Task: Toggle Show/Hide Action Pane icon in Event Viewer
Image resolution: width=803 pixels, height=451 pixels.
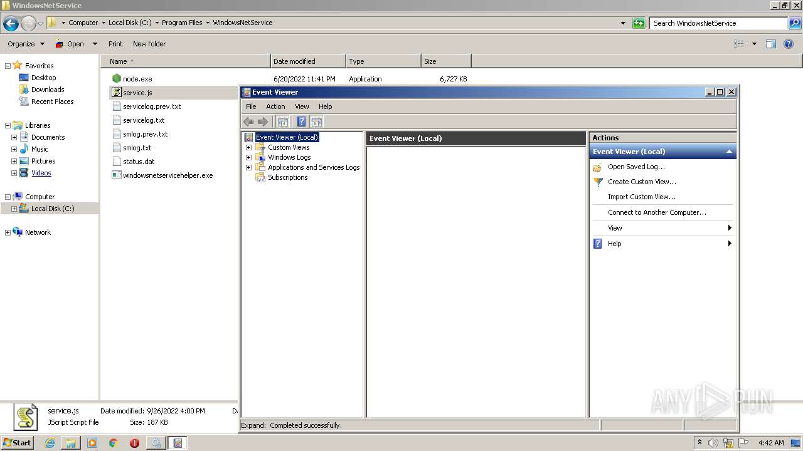Action: [316, 122]
